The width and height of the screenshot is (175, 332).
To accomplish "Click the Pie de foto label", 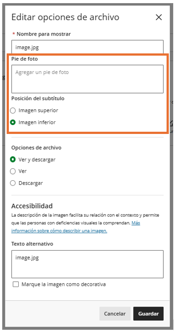I will (x=24, y=59).
